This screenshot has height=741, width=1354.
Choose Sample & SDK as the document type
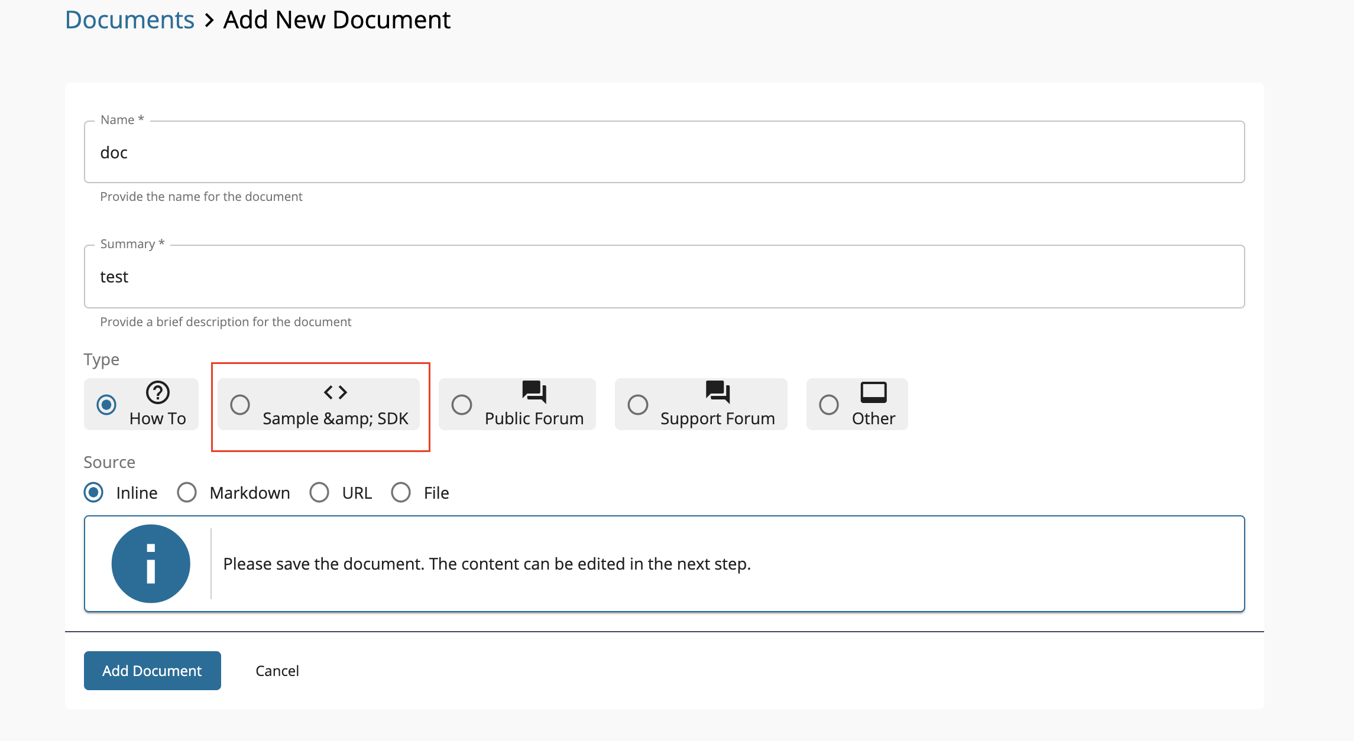click(x=240, y=405)
